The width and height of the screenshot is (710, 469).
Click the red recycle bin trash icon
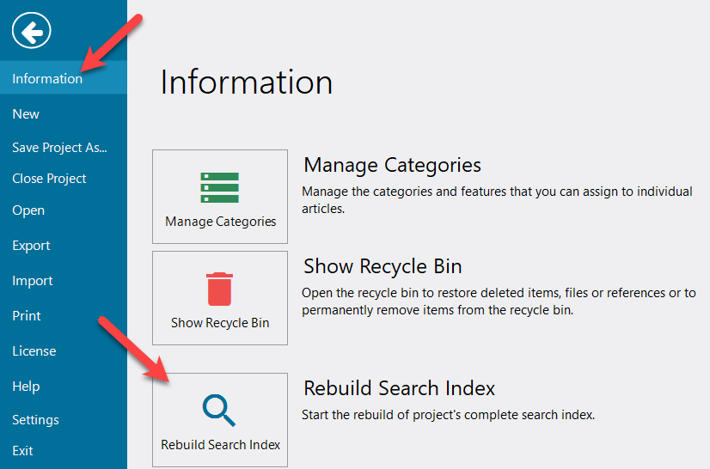(x=220, y=289)
